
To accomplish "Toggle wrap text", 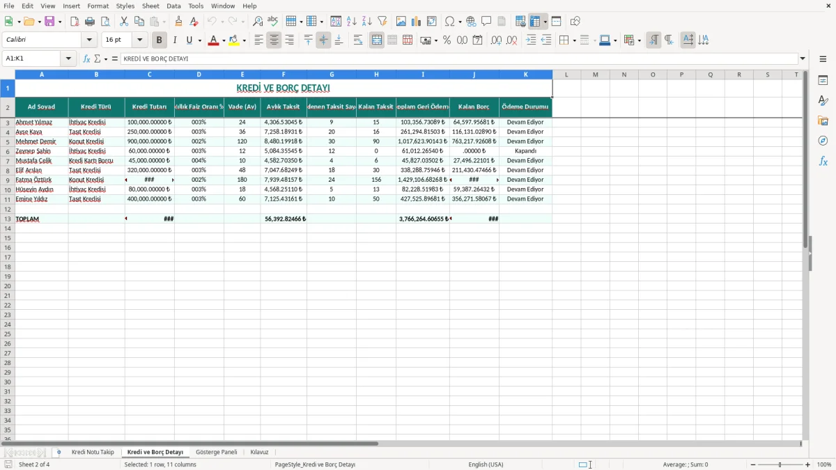I will pos(358,40).
